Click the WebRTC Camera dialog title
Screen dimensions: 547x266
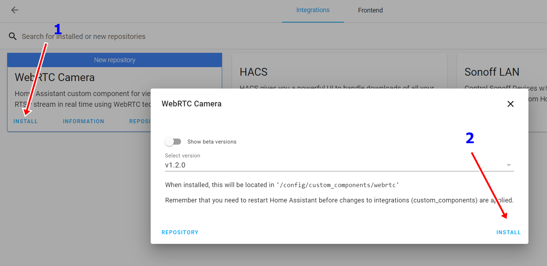(x=191, y=104)
